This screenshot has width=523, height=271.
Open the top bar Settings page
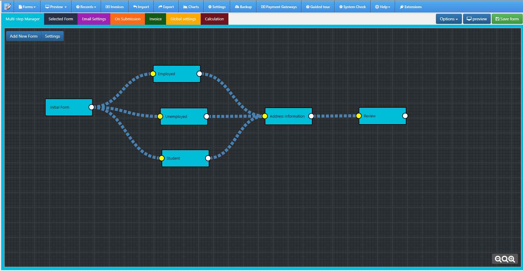(x=217, y=7)
